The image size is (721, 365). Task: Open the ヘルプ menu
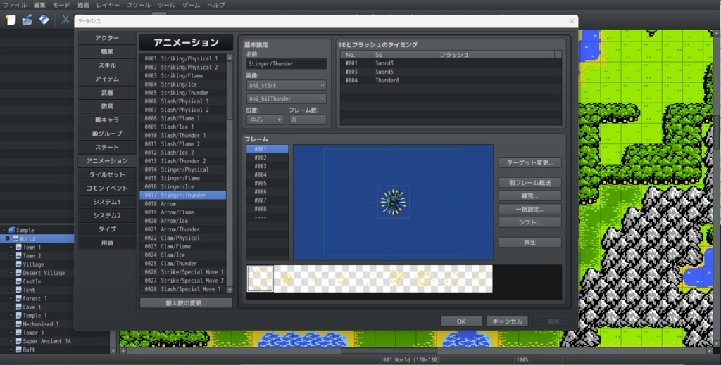216,5
